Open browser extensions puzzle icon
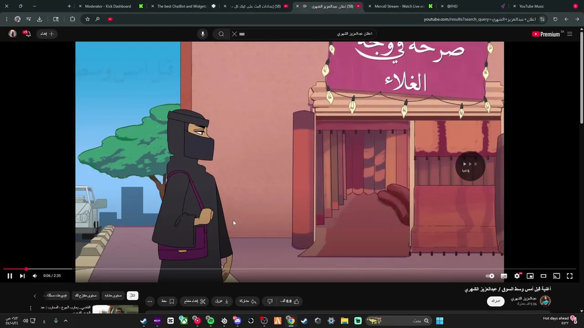The width and height of the screenshot is (584, 328). click(x=73, y=19)
